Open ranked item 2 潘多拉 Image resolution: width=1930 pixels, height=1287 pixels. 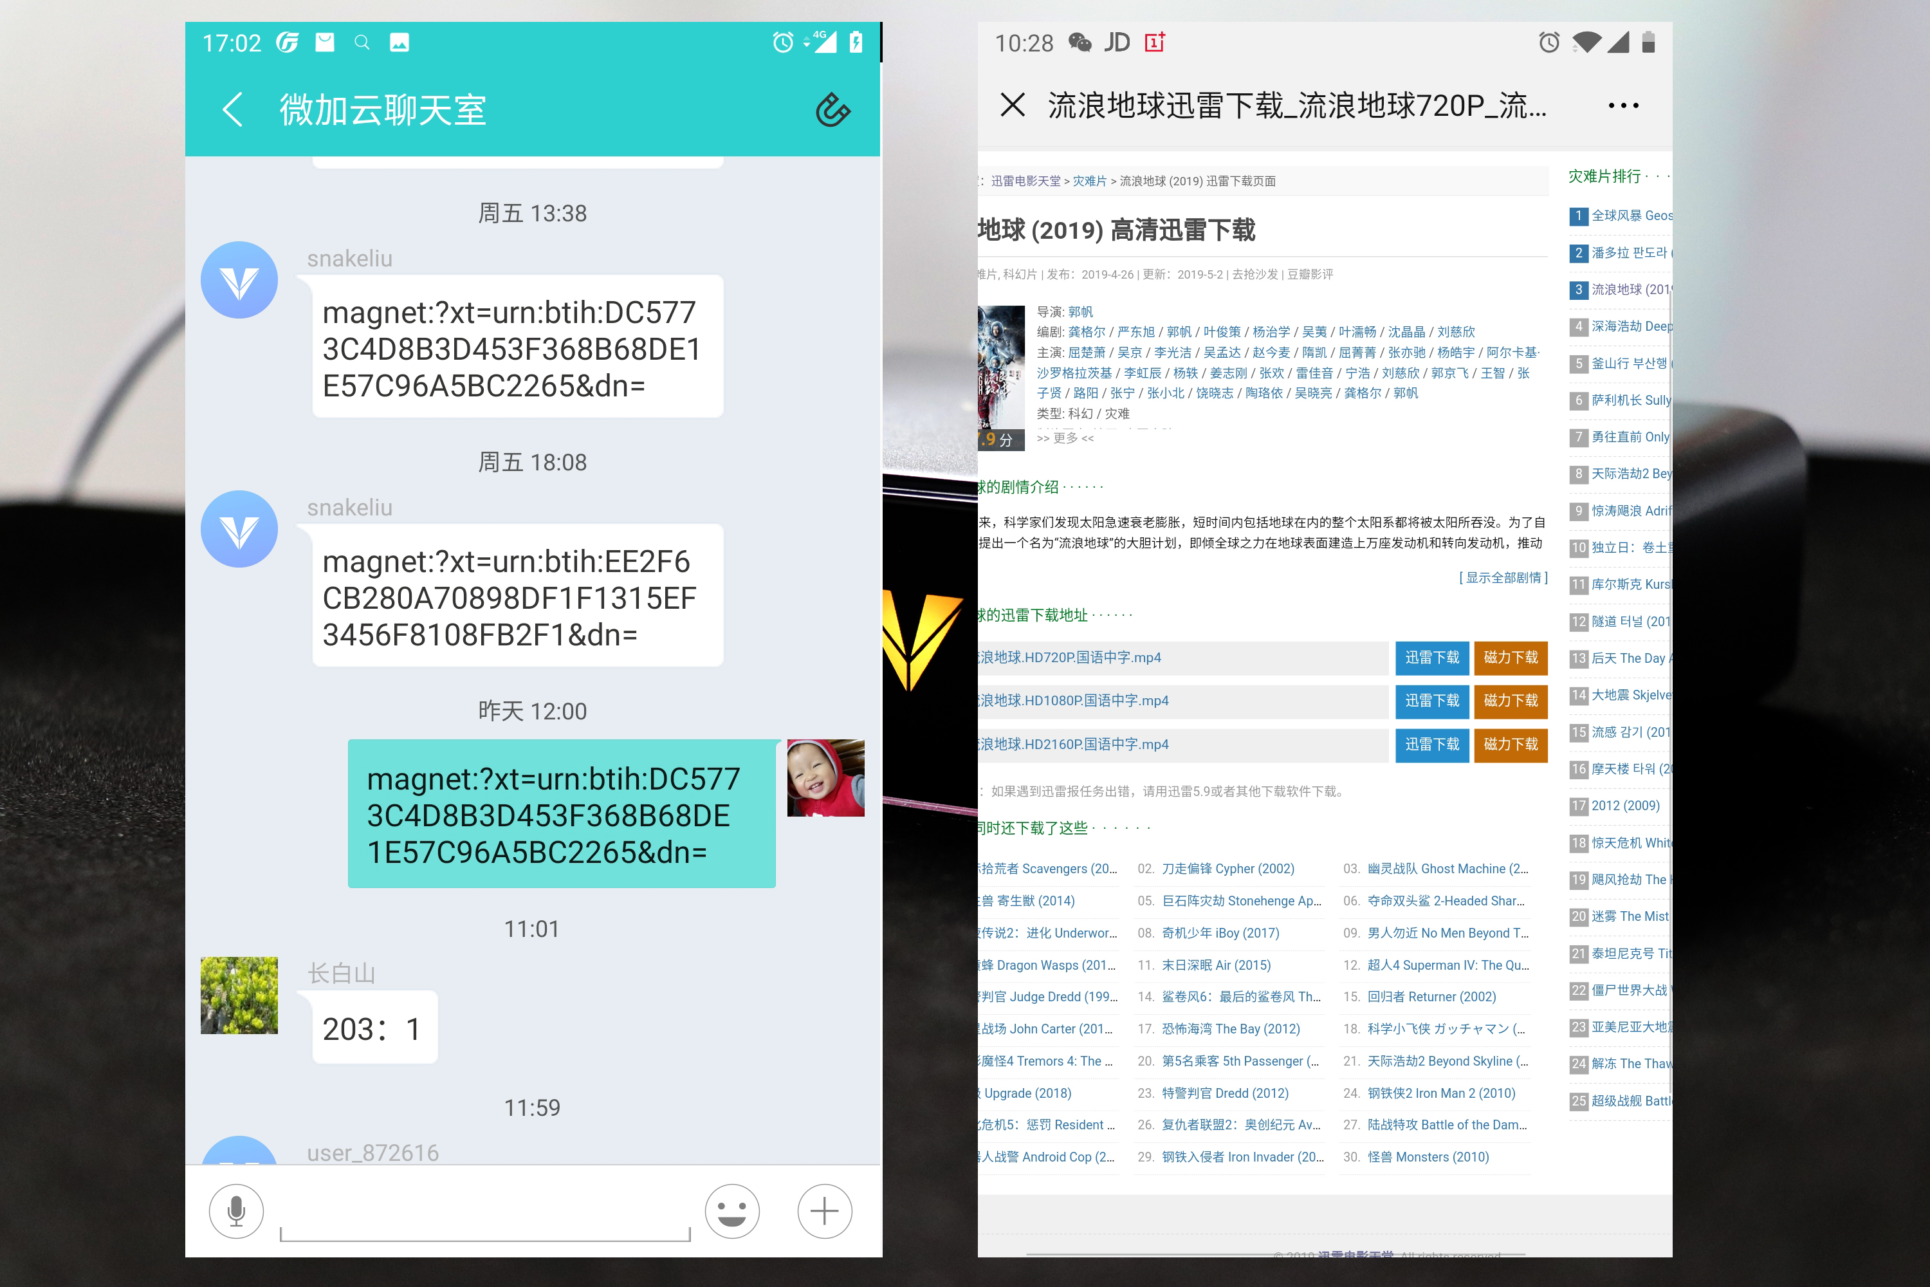tap(1631, 253)
